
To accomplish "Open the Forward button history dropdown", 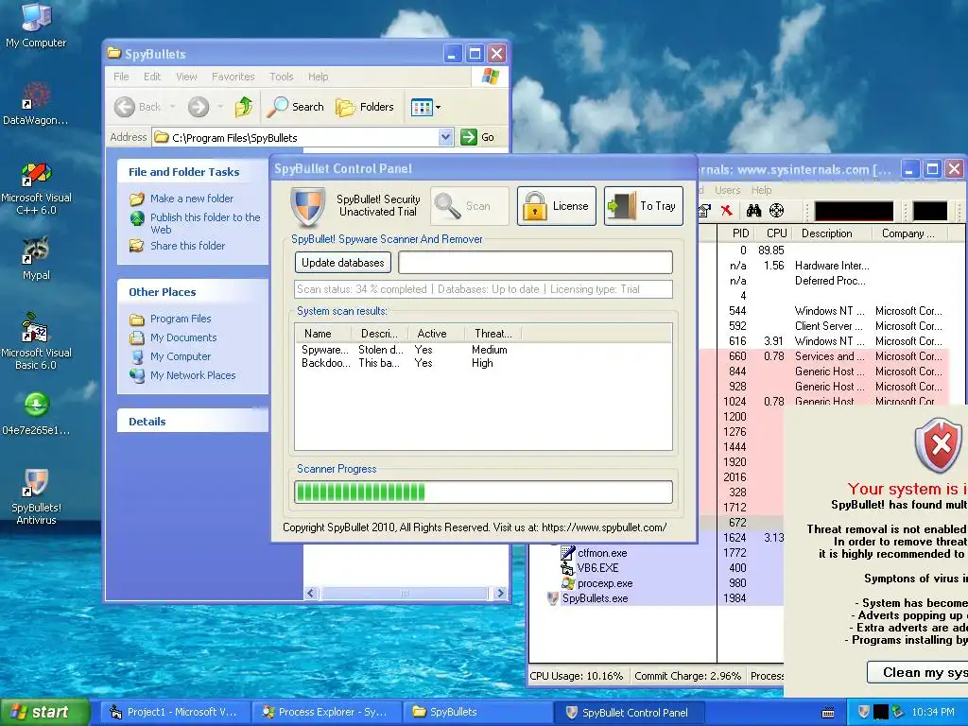I will tap(219, 107).
